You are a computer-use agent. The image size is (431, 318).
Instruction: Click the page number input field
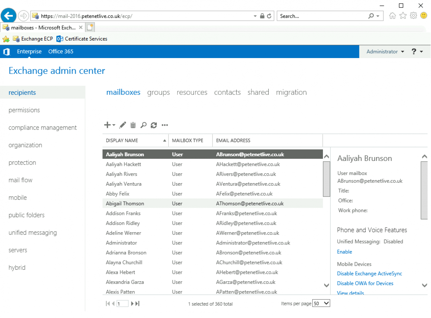pyautogui.click(x=122, y=303)
